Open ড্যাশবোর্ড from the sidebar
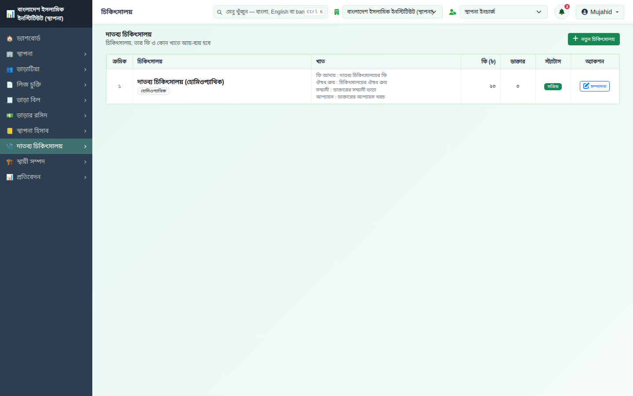This screenshot has width=633, height=396. (x=46, y=39)
